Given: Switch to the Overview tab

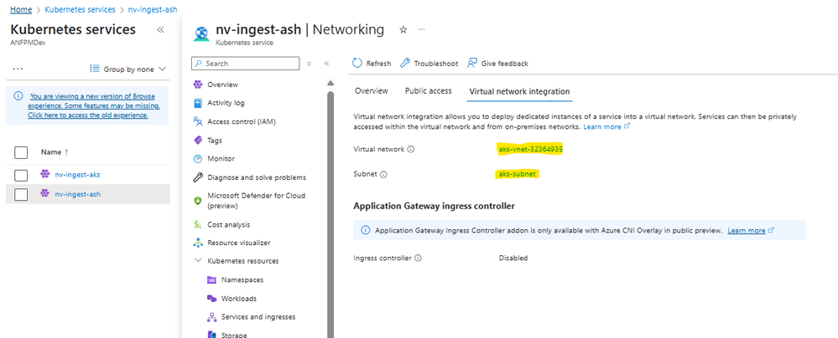Looking at the screenshot, I should coord(371,91).
